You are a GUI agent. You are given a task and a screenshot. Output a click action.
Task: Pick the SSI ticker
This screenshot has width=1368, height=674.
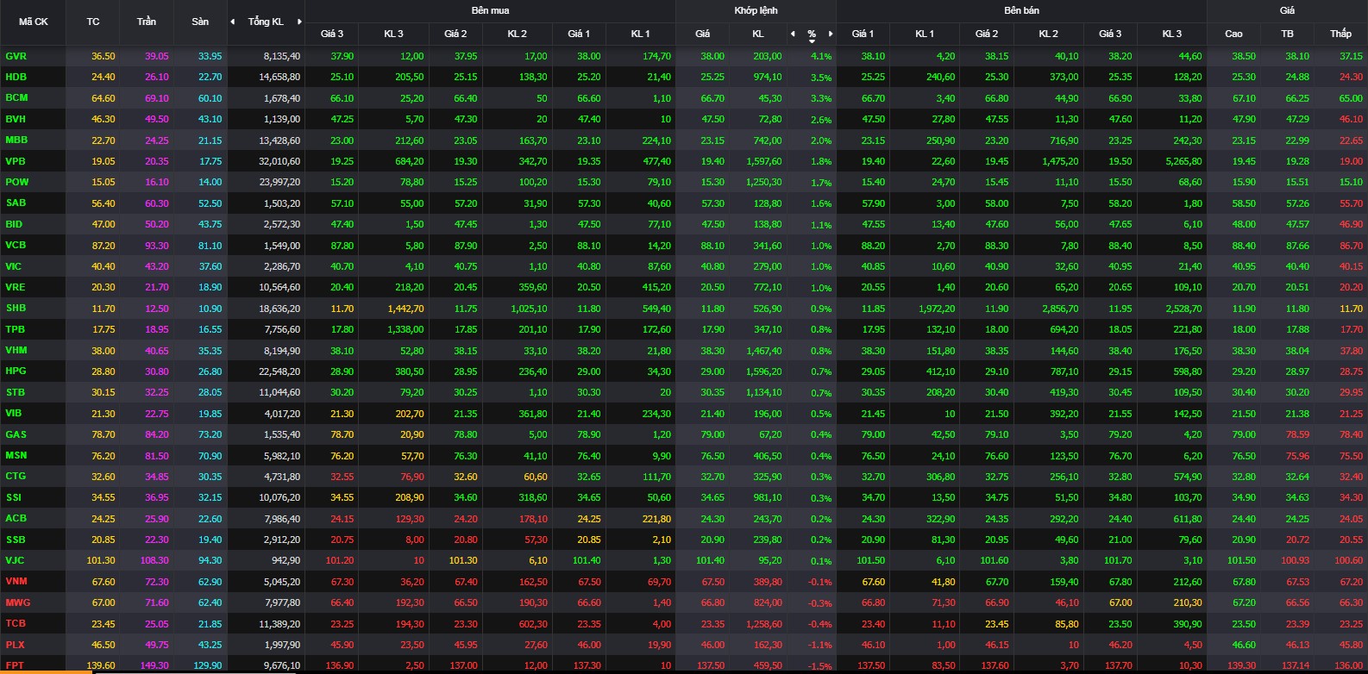[14, 497]
